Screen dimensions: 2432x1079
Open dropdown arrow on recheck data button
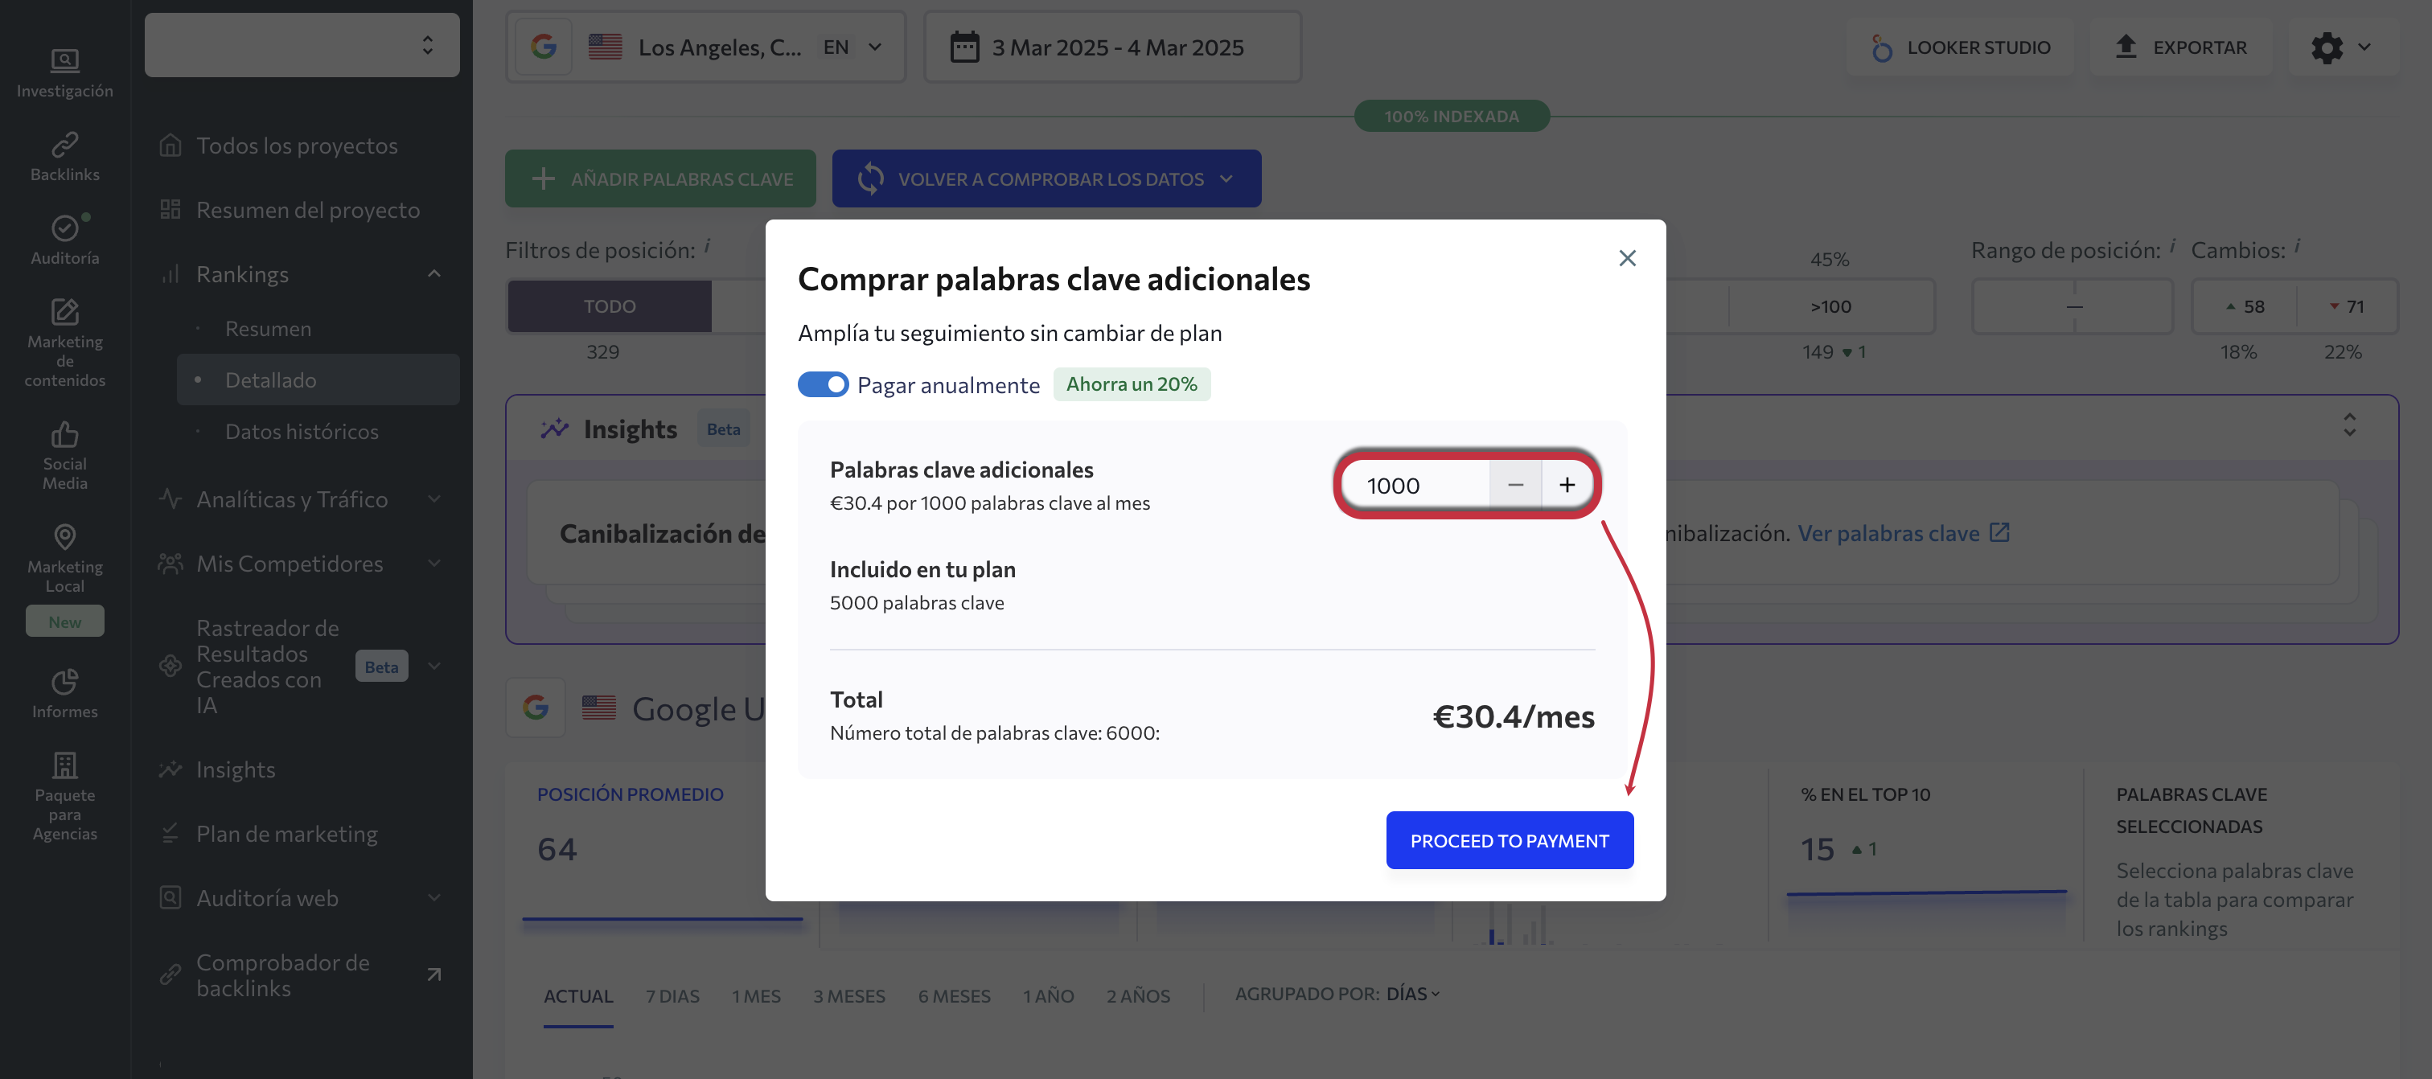tap(1226, 178)
